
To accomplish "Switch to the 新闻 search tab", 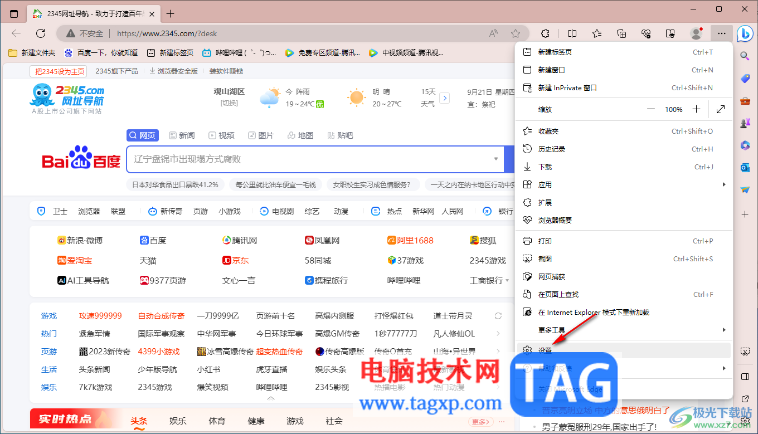I will click(182, 135).
